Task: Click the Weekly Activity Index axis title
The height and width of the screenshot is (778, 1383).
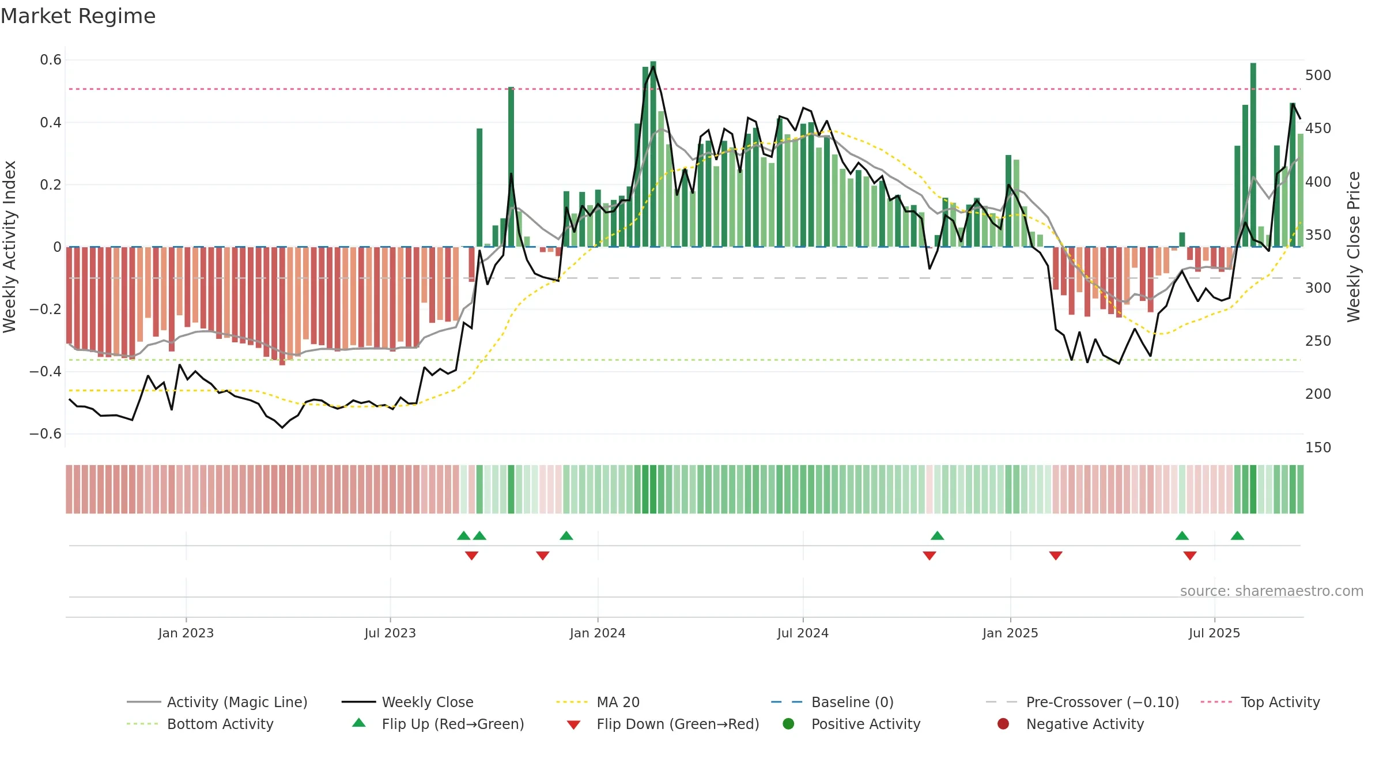Action: click(10, 247)
